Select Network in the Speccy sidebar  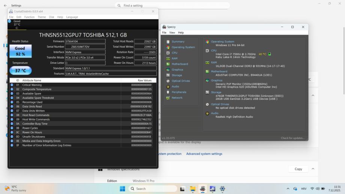[x=177, y=98]
